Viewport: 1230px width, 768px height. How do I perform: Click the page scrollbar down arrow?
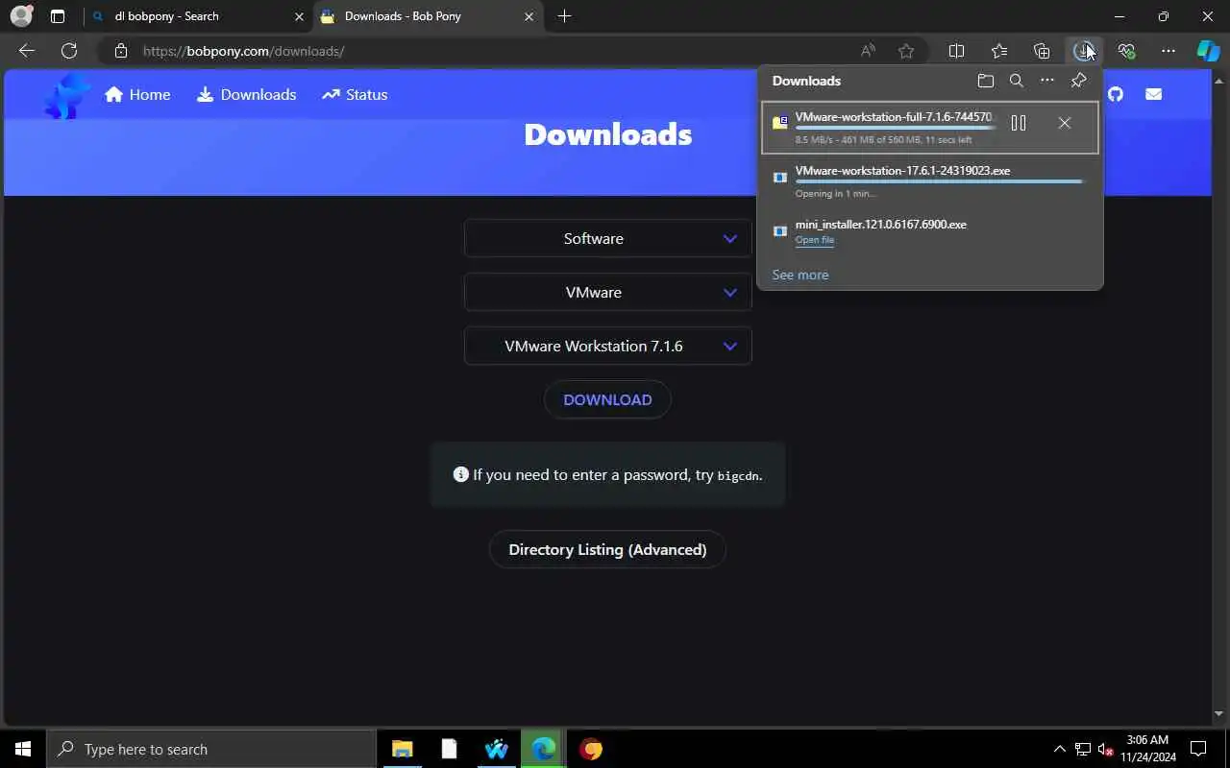point(1219,714)
